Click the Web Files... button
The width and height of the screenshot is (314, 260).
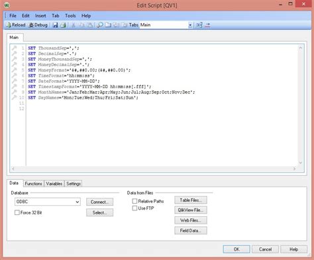click(191, 220)
